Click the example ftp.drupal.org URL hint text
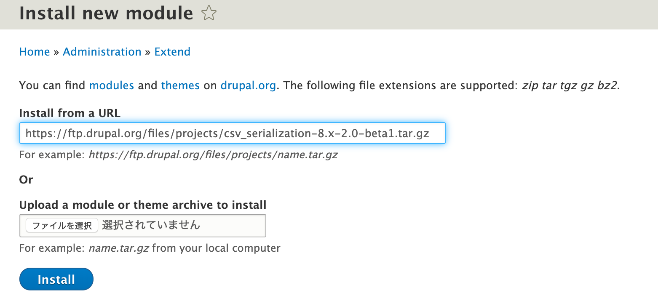Image resolution: width=658 pixels, height=298 pixels. point(213,155)
